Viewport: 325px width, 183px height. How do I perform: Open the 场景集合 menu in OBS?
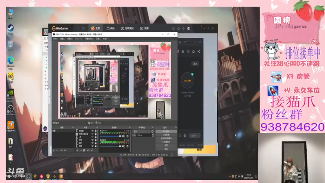(89, 39)
